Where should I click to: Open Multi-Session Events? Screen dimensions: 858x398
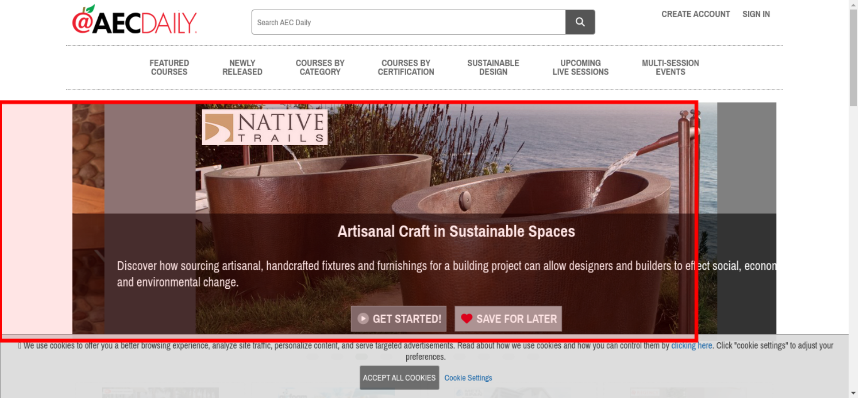click(x=671, y=68)
